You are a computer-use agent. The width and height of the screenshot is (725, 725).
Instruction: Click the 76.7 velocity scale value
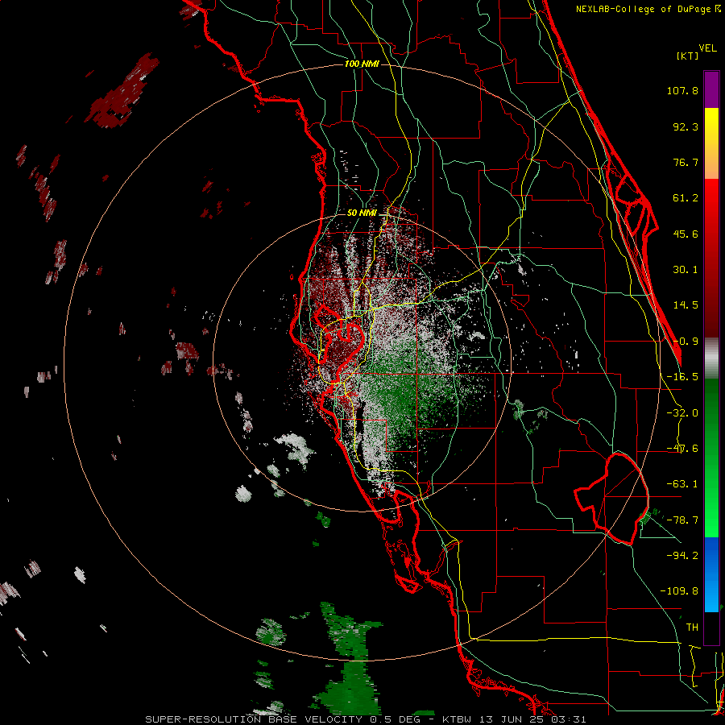click(686, 162)
